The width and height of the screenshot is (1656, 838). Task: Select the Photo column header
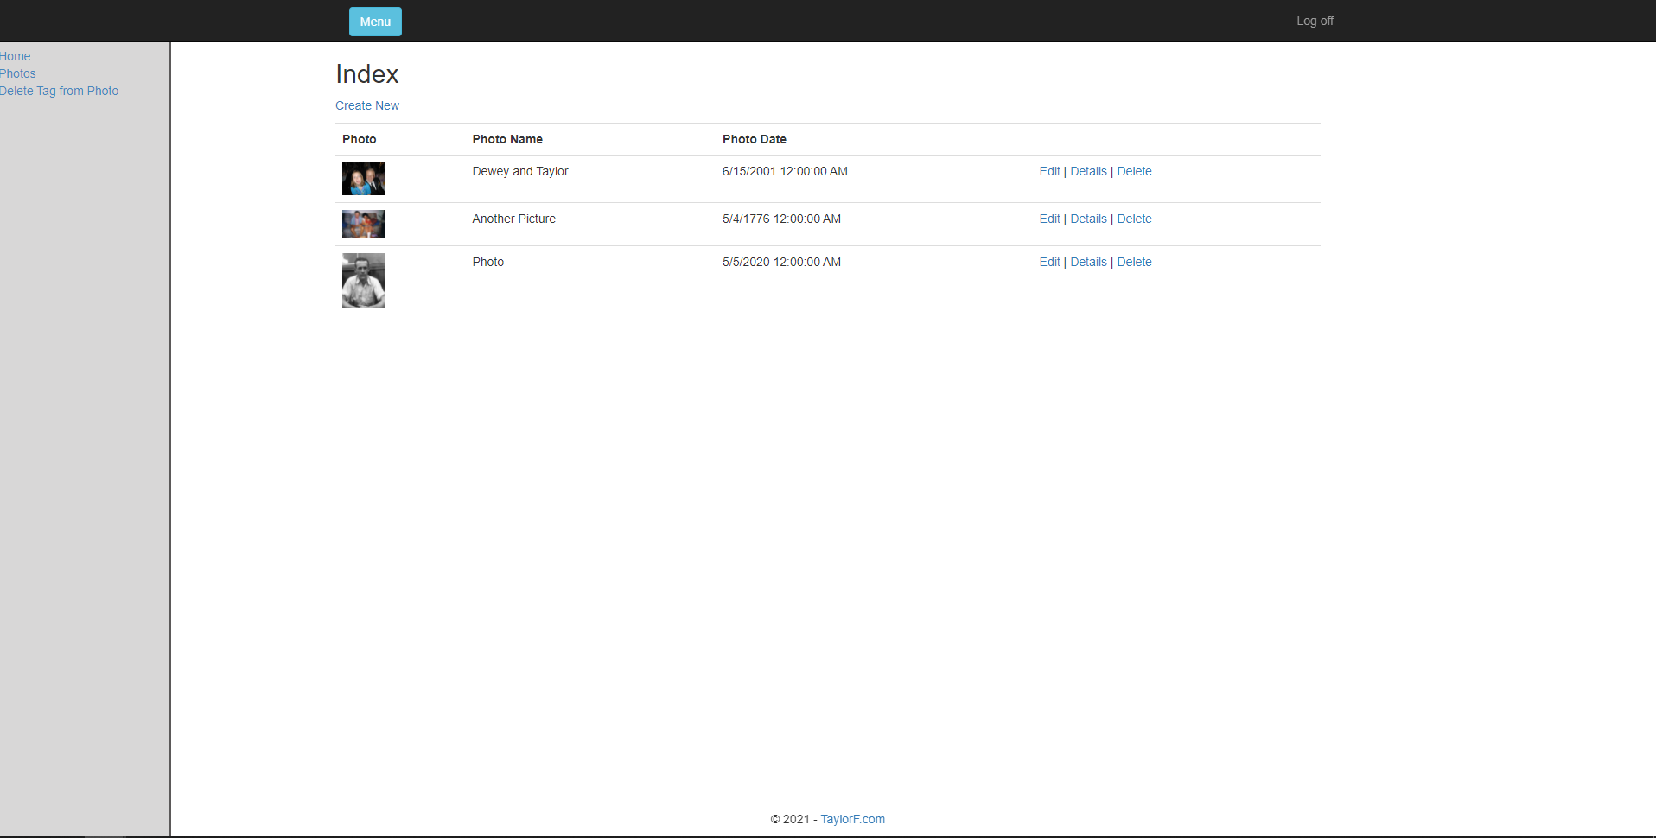tap(359, 139)
